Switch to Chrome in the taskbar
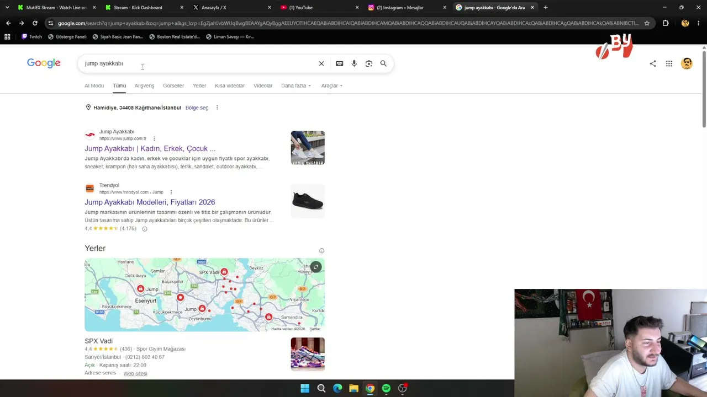The height and width of the screenshot is (397, 707). click(370, 388)
